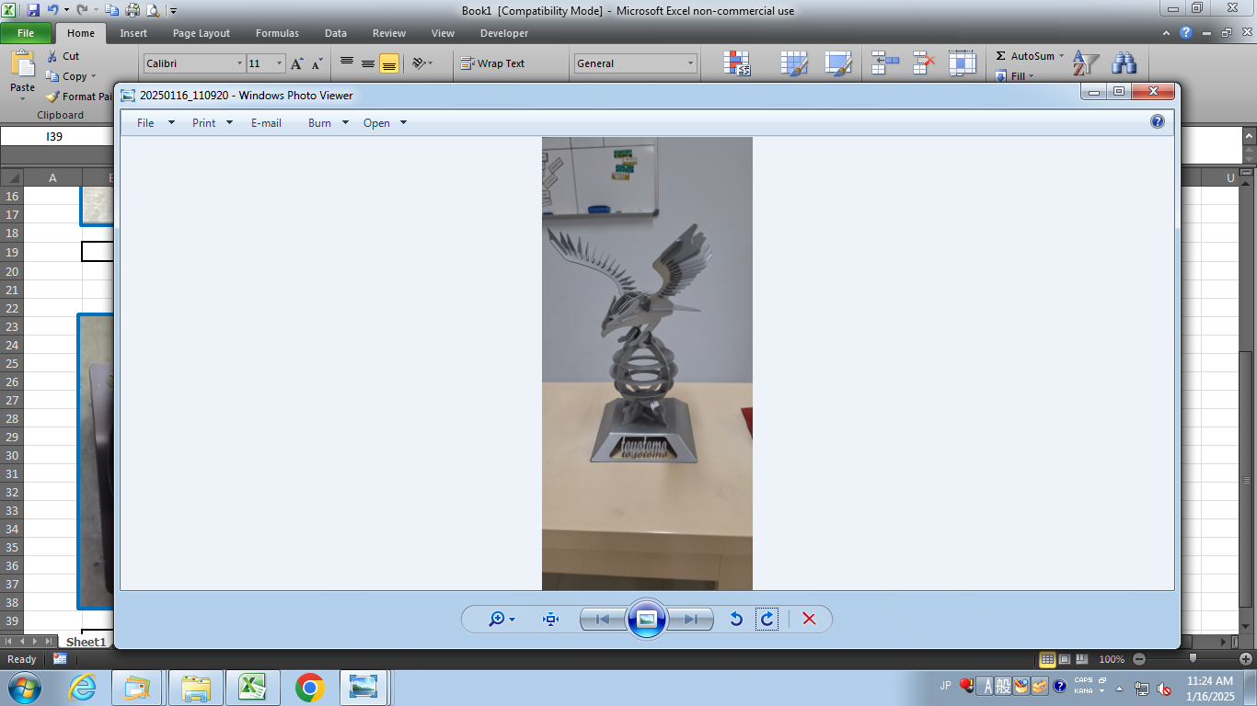Switch to Page Layout view in status bar
1257x706 pixels.
pyautogui.click(x=1065, y=659)
